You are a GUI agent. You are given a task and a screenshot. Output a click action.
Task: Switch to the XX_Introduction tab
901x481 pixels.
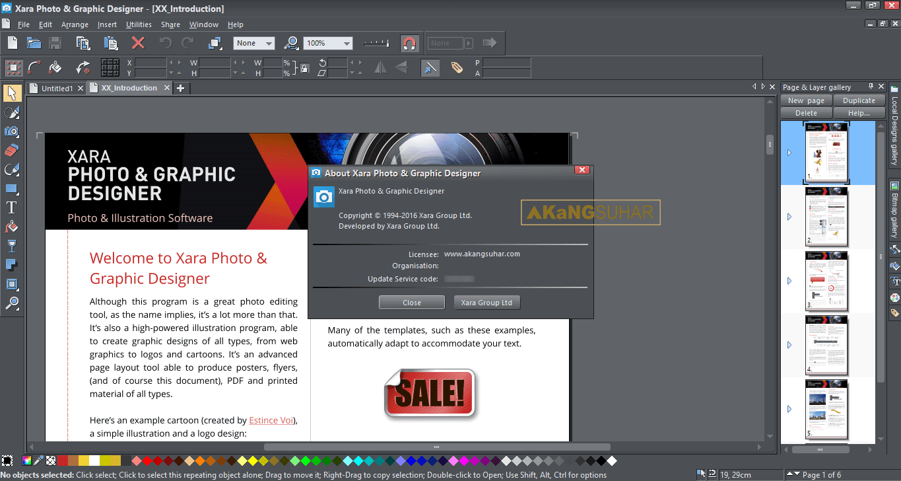pyautogui.click(x=129, y=88)
